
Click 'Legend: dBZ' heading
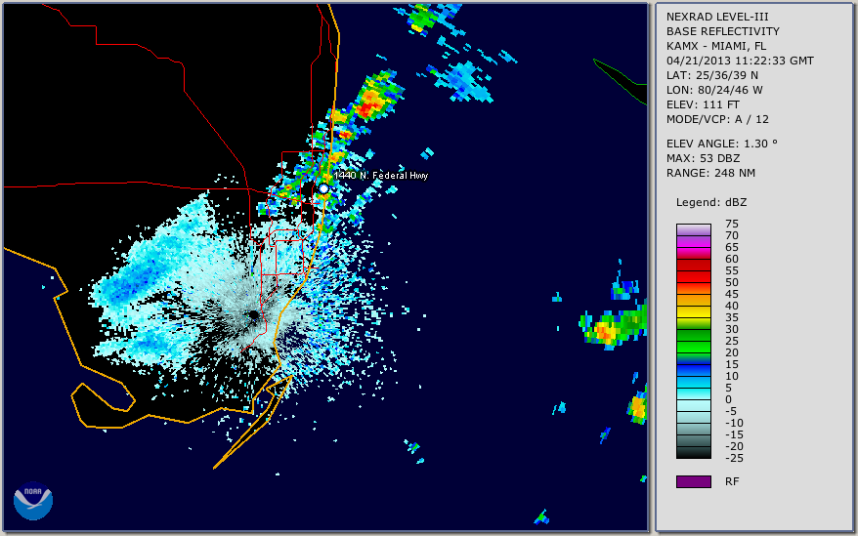coord(711,202)
